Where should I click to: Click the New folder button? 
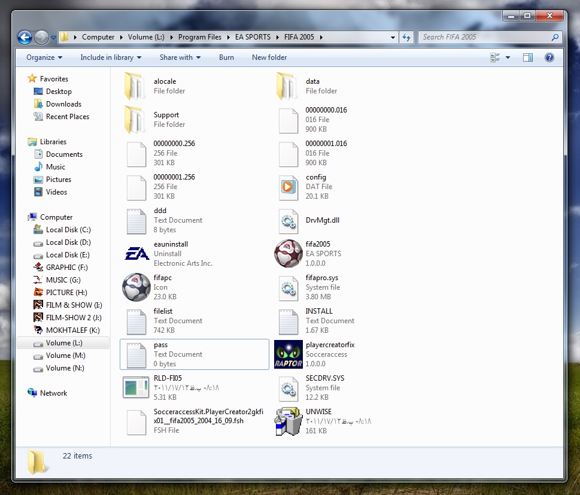[269, 57]
